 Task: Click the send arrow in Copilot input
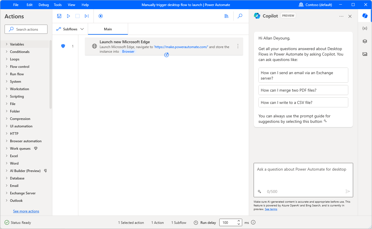coord(348,192)
